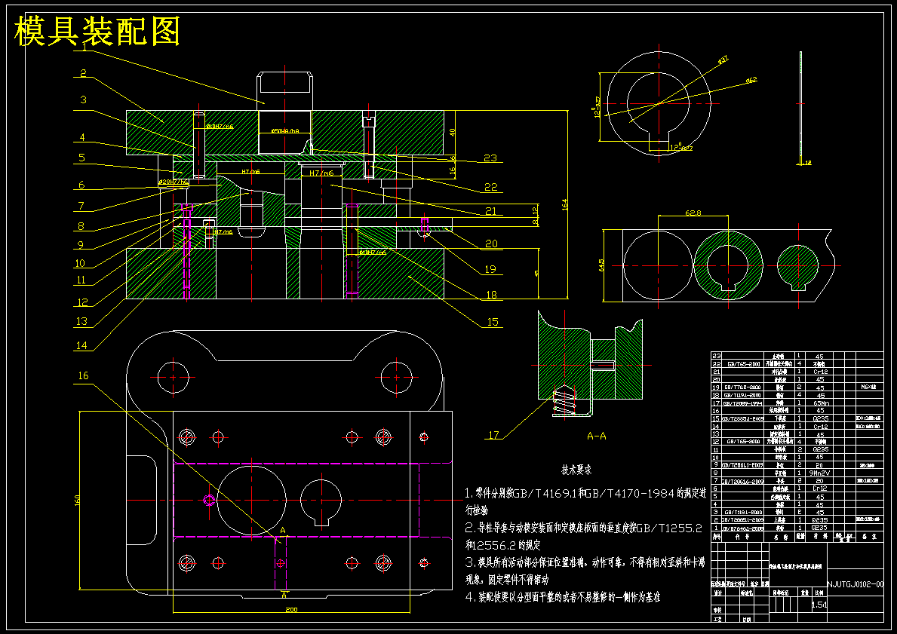Select leader callout number 11

coord(81,280)
